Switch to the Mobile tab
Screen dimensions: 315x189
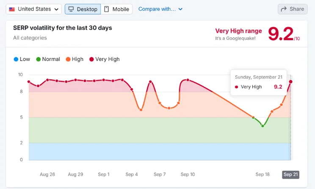coord(116,9)
